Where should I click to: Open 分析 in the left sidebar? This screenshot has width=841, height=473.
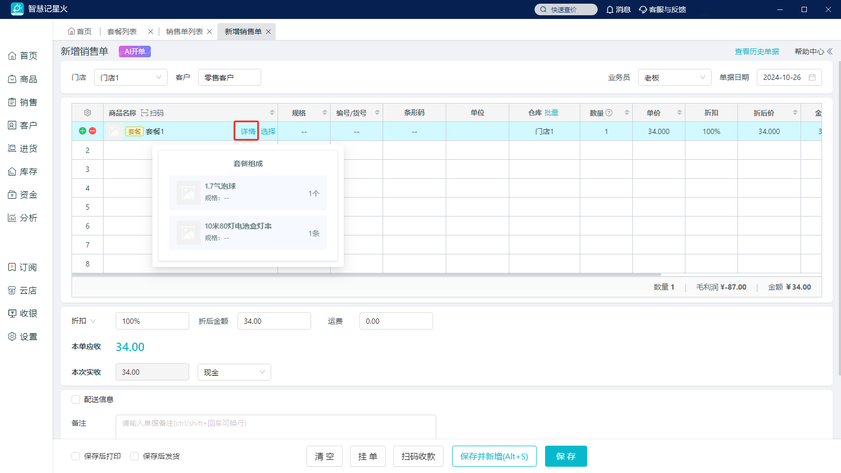click(23, 218)
